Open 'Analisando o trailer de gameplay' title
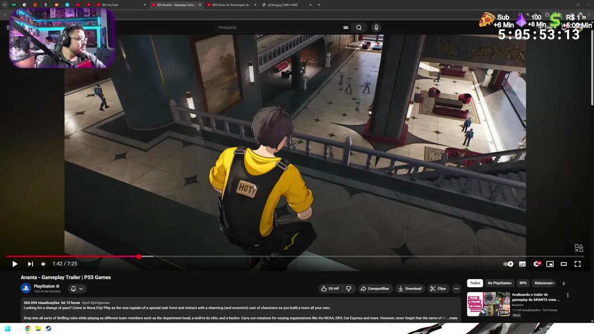 point(536,297)
